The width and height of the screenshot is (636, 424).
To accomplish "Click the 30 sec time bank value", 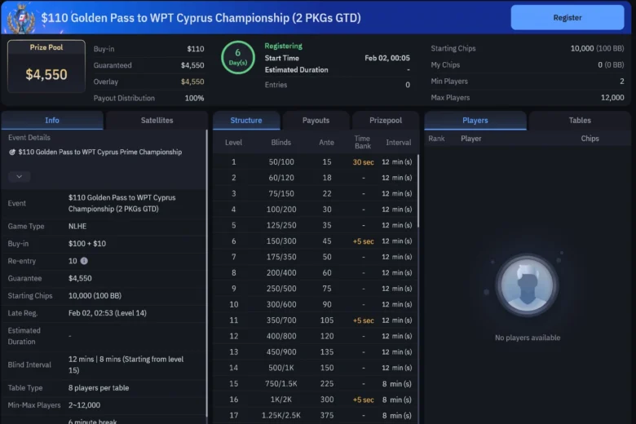I will (363, 162).
